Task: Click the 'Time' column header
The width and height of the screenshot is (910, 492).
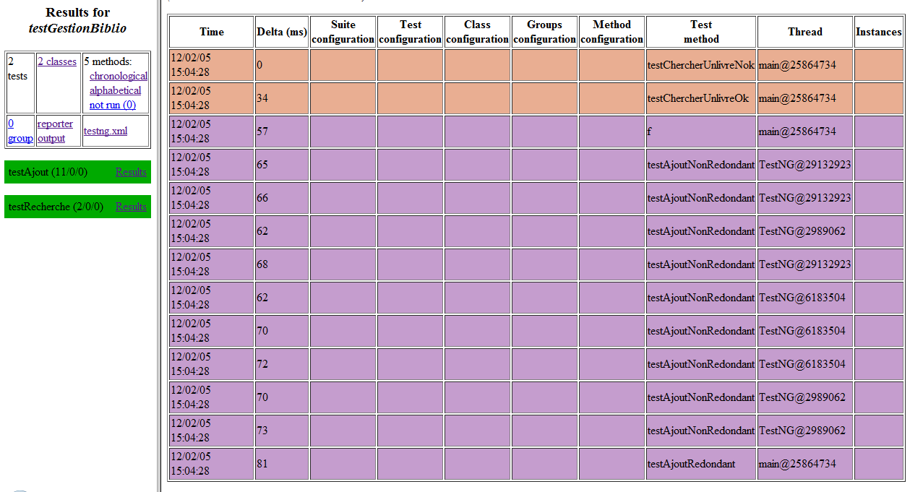Action: click(x=212, y=32)
